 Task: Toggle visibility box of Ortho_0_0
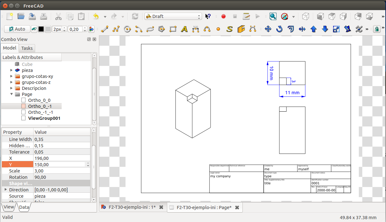coord(23,100)
